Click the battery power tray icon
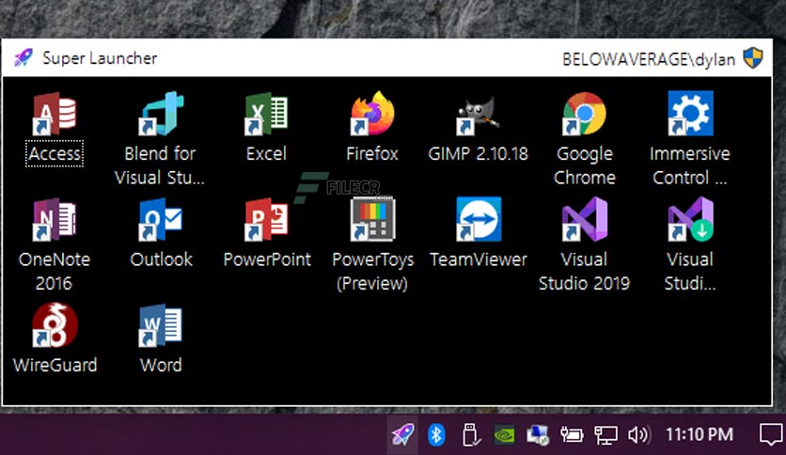The height and width of the screenshot is (455, 786). coord(572,434)
